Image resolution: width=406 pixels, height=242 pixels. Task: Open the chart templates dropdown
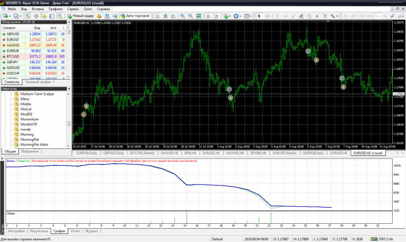(x=248, y=16)
